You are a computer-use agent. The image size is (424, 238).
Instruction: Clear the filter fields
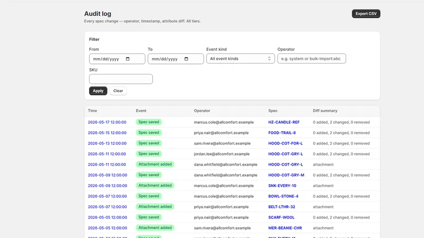point(118,90)
